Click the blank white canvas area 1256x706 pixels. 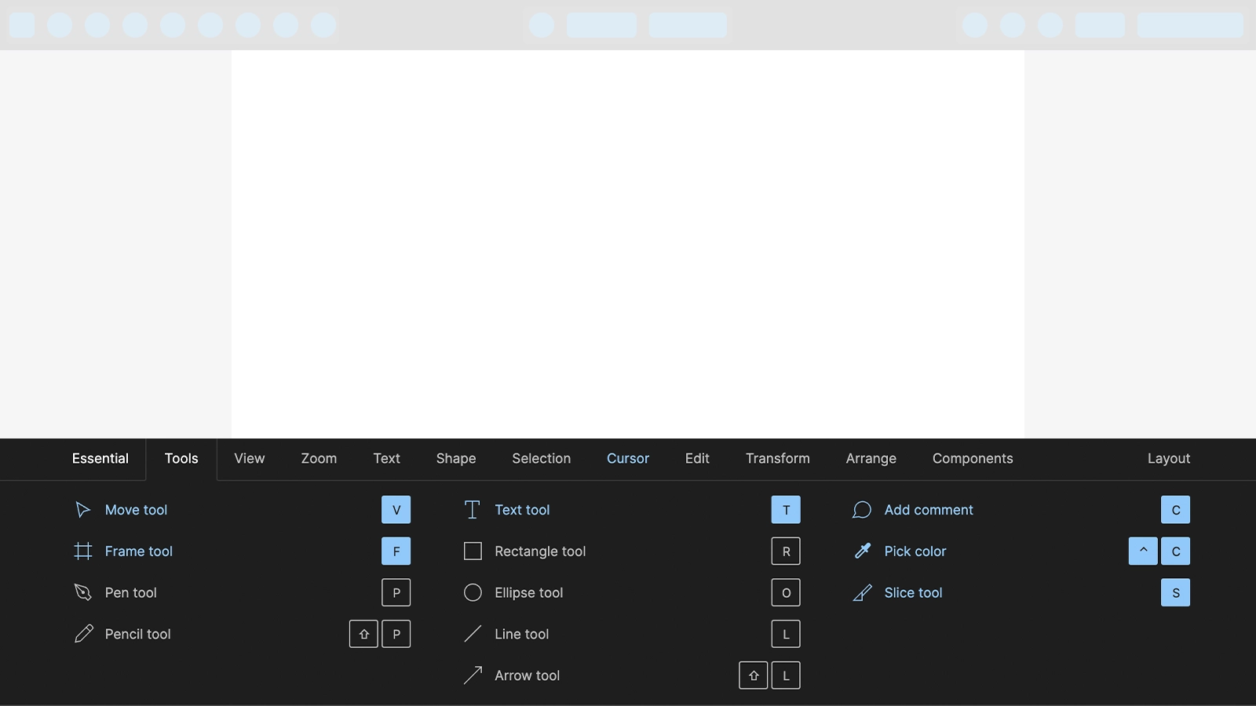[x=628, y=235]
